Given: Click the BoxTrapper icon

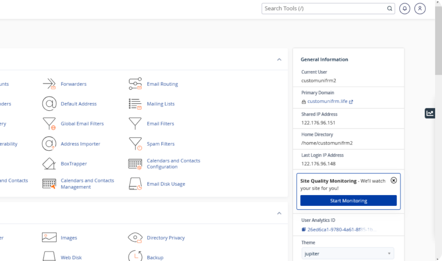Looking at the screenshot, I should coord(49,164).
